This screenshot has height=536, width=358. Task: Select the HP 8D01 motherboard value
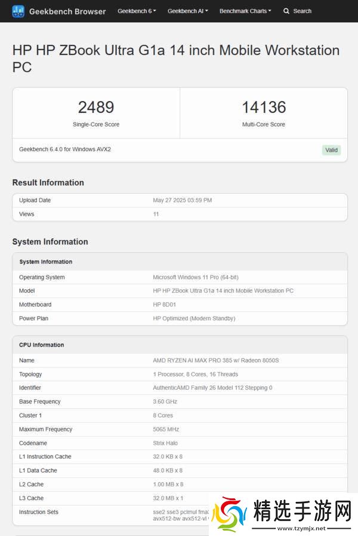(x=165, y=305)
